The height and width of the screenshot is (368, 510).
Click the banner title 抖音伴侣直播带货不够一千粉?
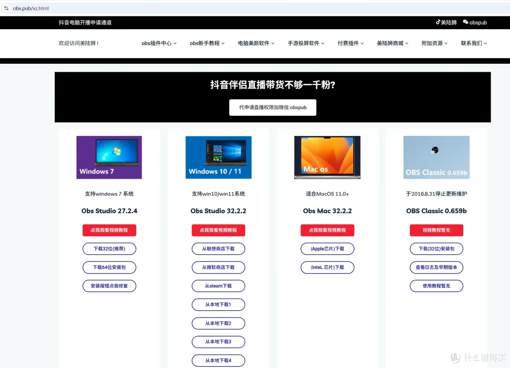coord(272,85)
